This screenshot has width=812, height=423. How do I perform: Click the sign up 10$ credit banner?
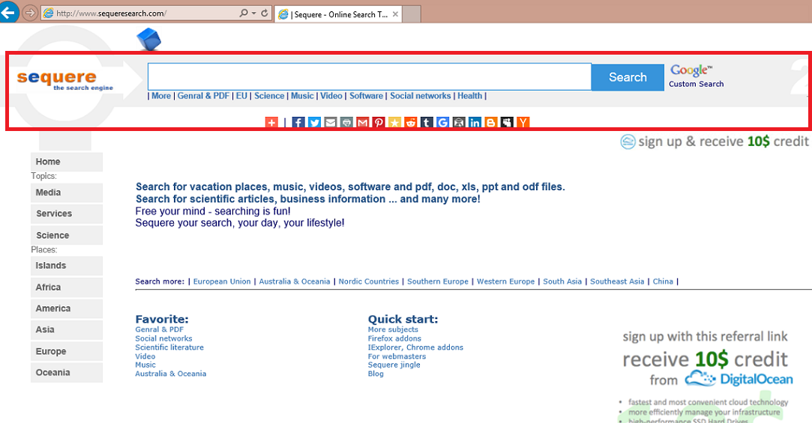pyautogui.click(x=715, y=141)
